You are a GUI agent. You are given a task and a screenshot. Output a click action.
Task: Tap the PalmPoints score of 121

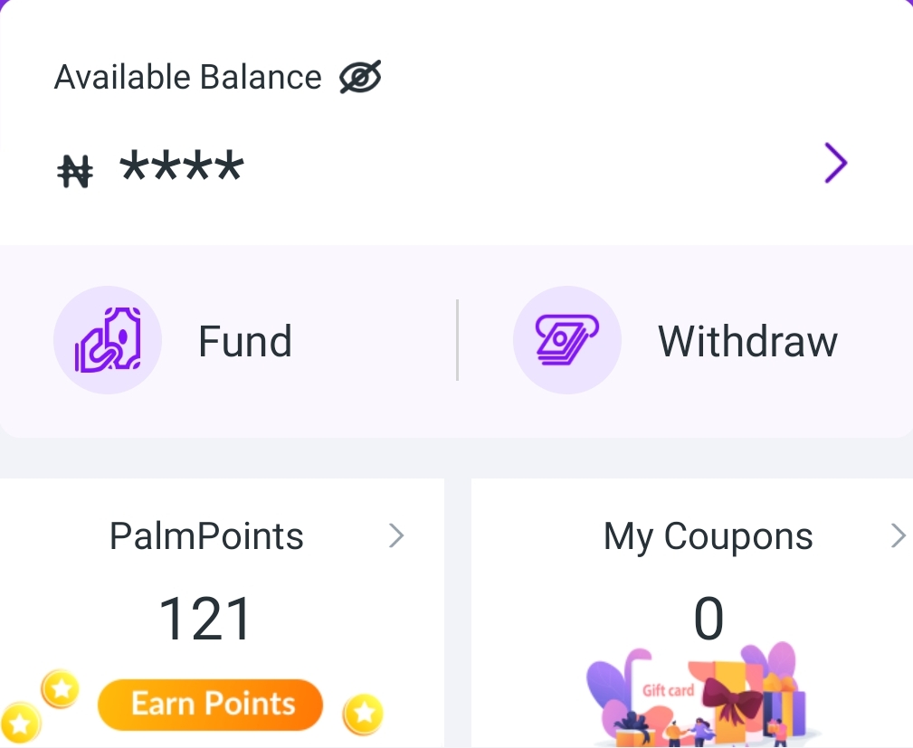click(x=205, y=617)
